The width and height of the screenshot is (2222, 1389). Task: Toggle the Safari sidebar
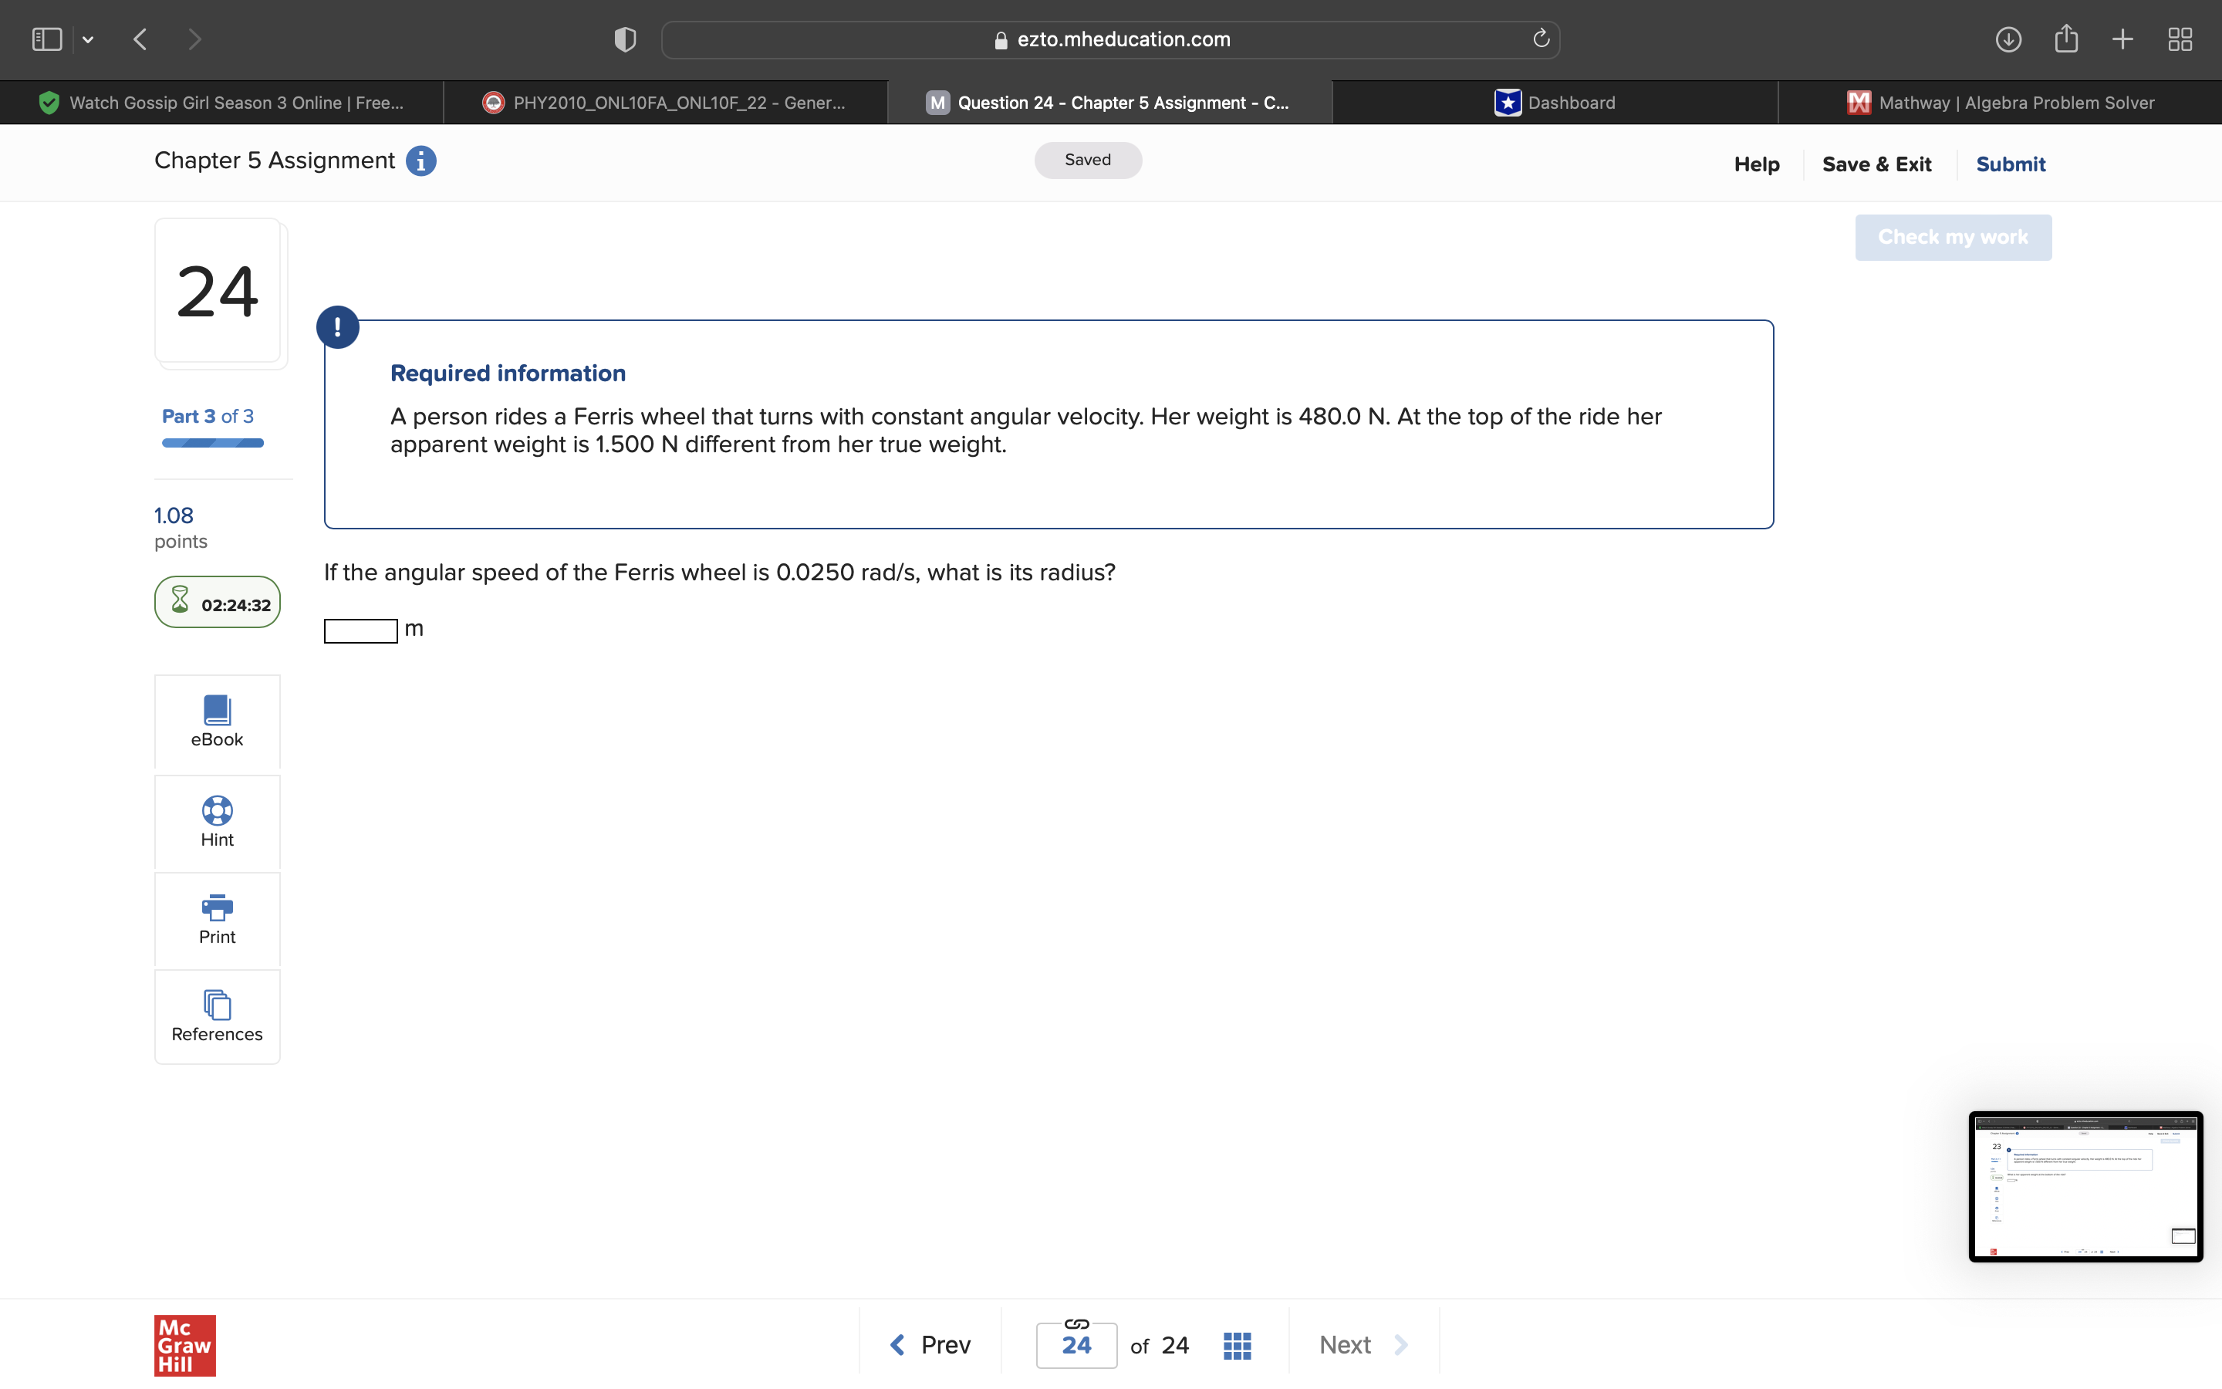(46, 39)
